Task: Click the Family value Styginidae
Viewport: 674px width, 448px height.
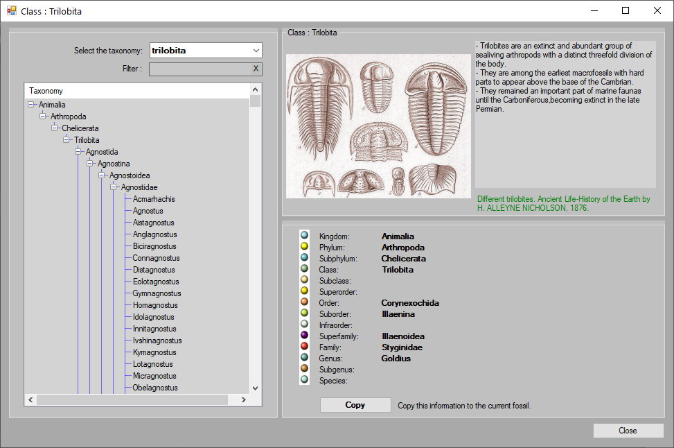Action: click(x=402, y=347)
